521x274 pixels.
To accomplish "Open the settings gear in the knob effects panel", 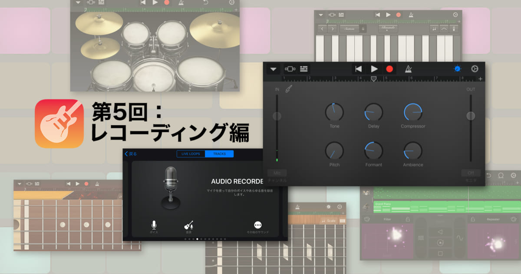I will [475, 69].
